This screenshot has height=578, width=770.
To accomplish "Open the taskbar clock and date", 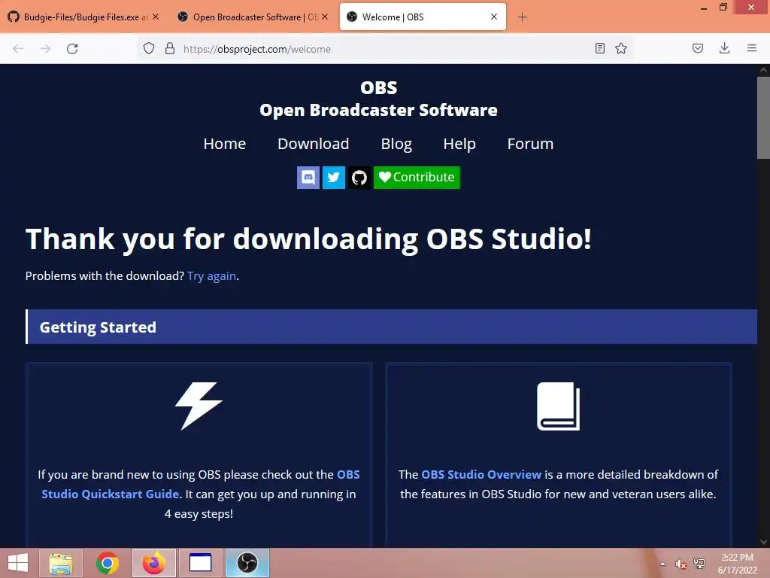I will coord(737,564).
